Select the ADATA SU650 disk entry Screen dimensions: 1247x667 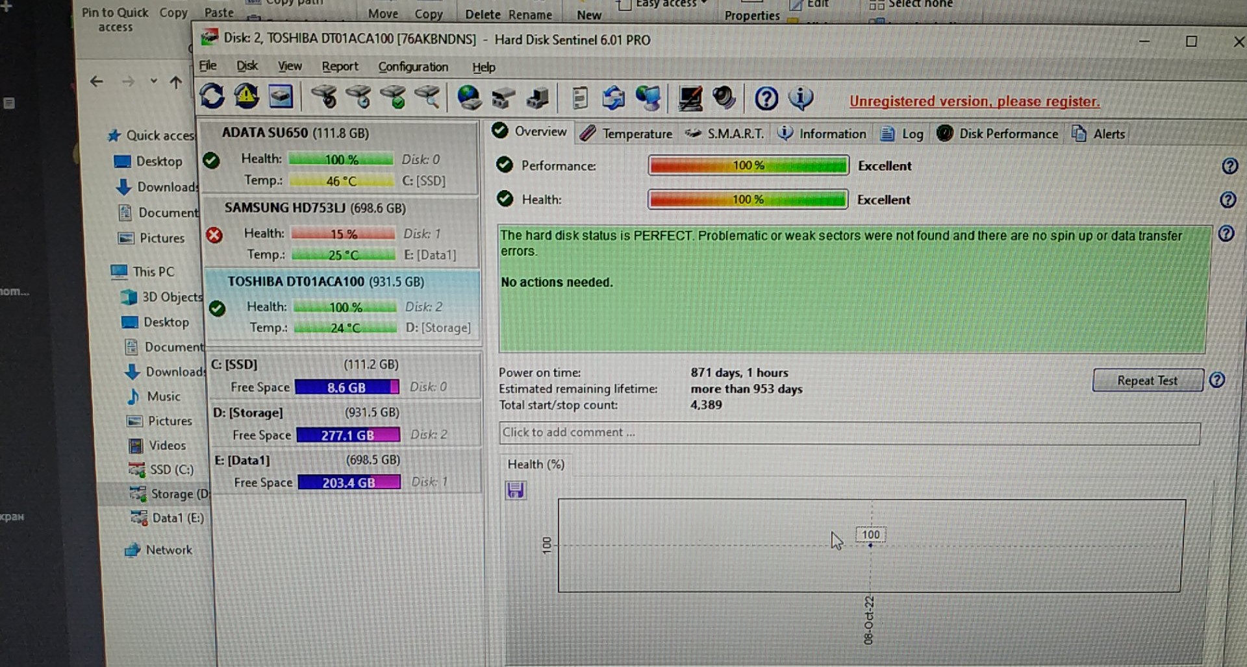[x=341, y=158]
